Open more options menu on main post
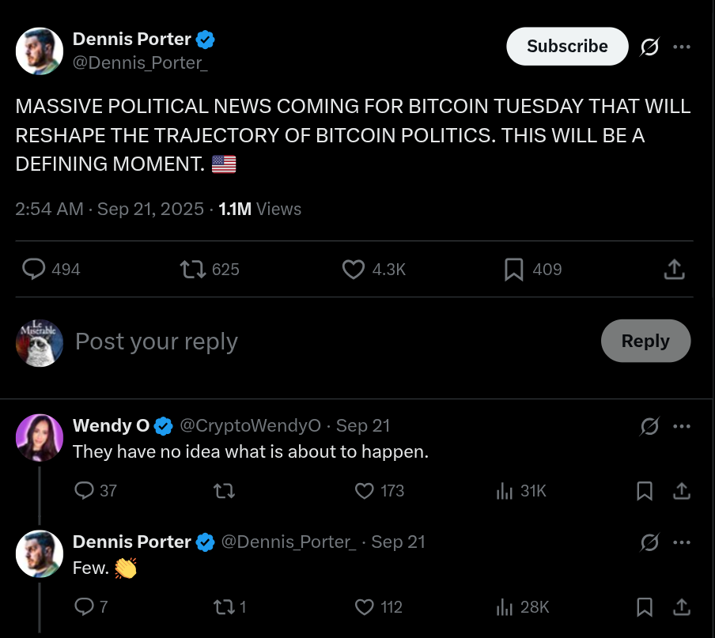 point(682,47)
